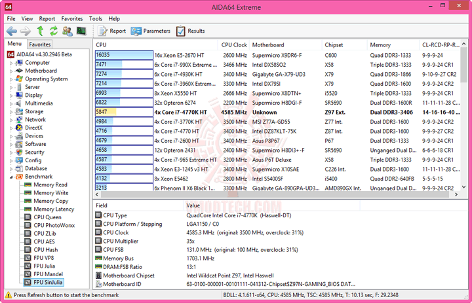
Task: Switch to the Favorites tab
Action: (39, 45)
